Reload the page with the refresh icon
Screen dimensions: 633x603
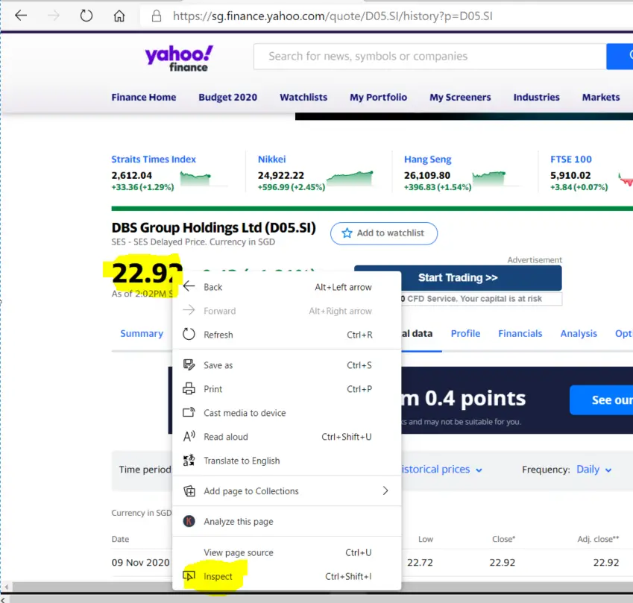86,16
